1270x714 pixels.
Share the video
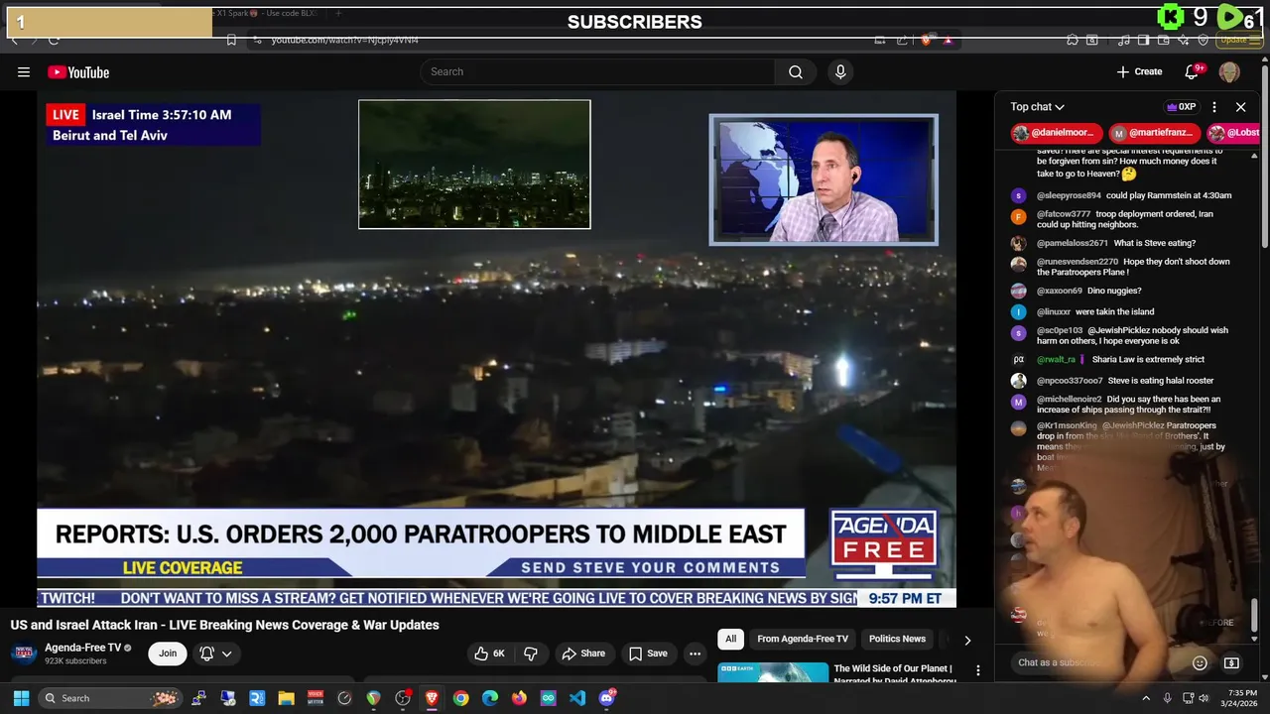point(583,654)
